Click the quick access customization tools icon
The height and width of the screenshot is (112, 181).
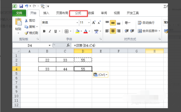point(43,6)
